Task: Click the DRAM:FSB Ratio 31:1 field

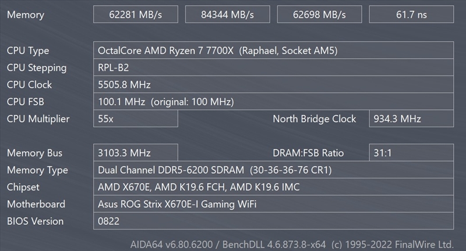Action: click(x=411, y=153)
